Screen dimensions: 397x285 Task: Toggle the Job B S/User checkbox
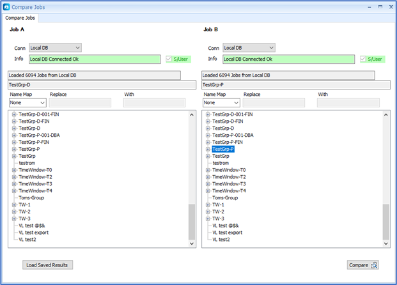[x=363, y=59]
